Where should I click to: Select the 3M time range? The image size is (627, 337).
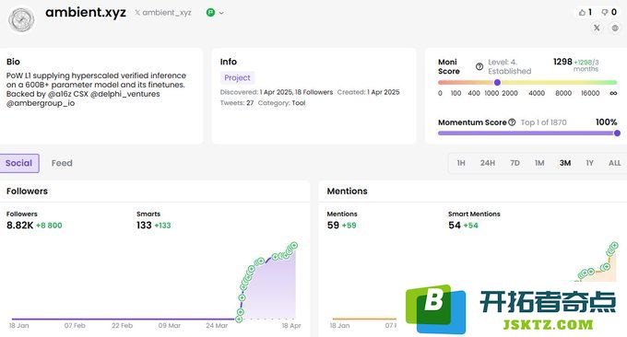pos(565,163)
